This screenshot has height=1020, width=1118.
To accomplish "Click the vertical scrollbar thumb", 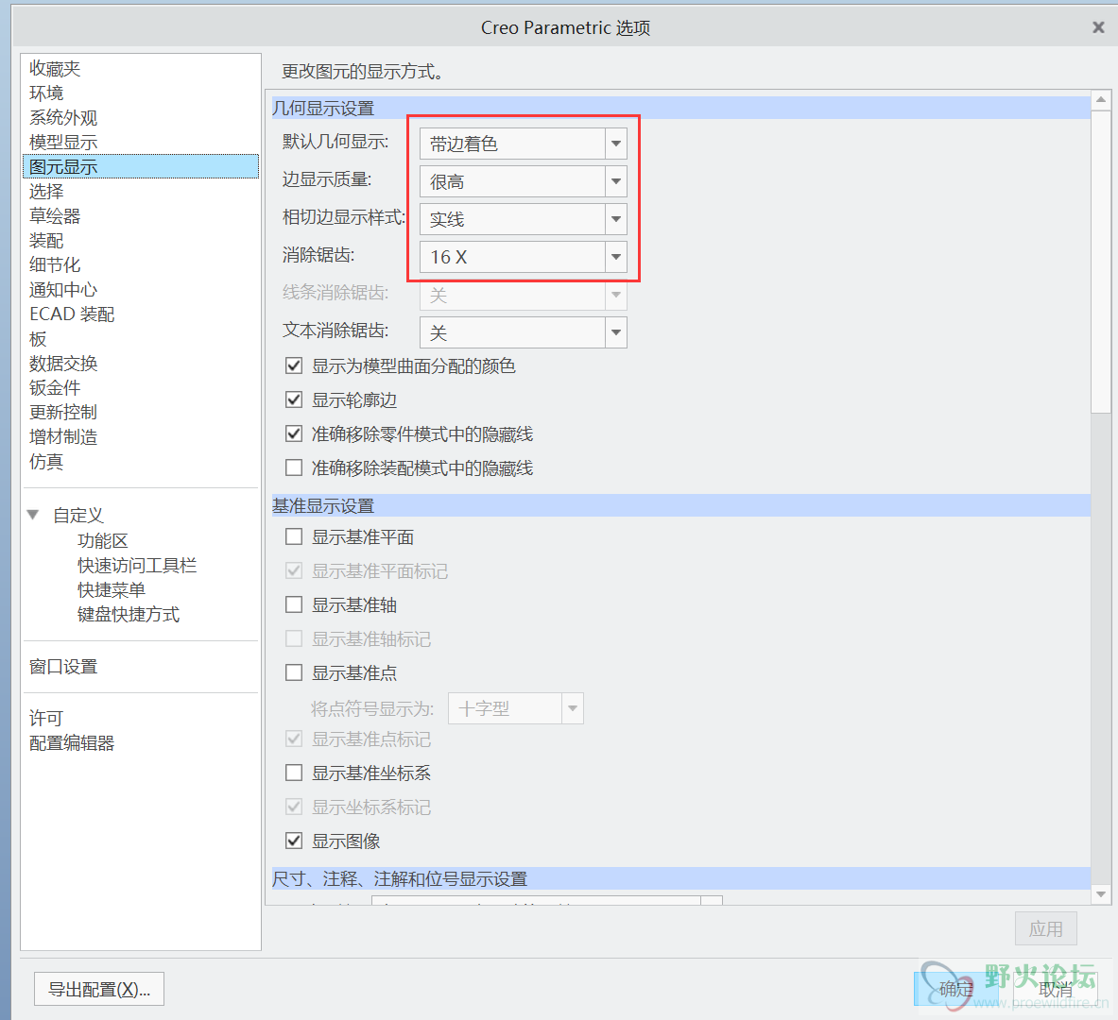I will click(1101, 261).
